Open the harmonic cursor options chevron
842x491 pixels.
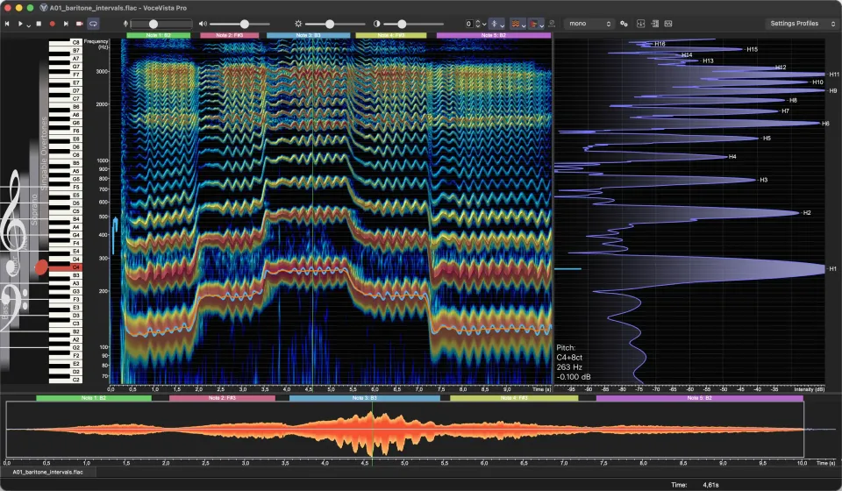click(502, 25)
